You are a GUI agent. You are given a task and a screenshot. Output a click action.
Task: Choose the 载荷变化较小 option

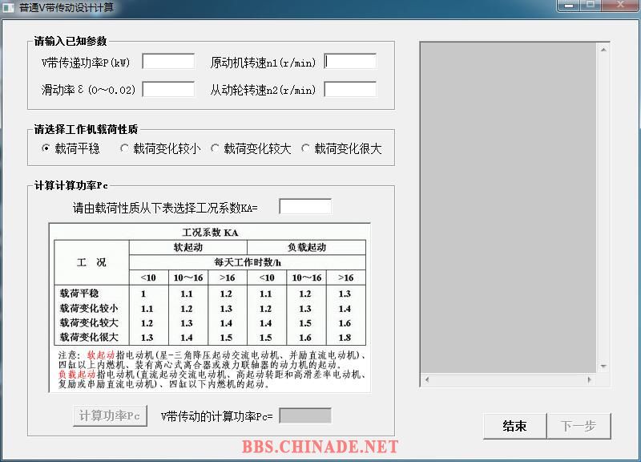pos(124,148)
